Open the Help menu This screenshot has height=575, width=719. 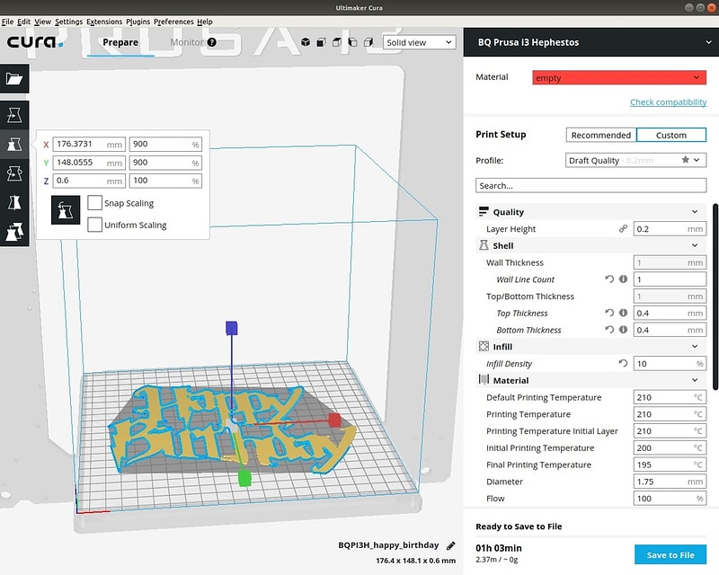(205, 22)
